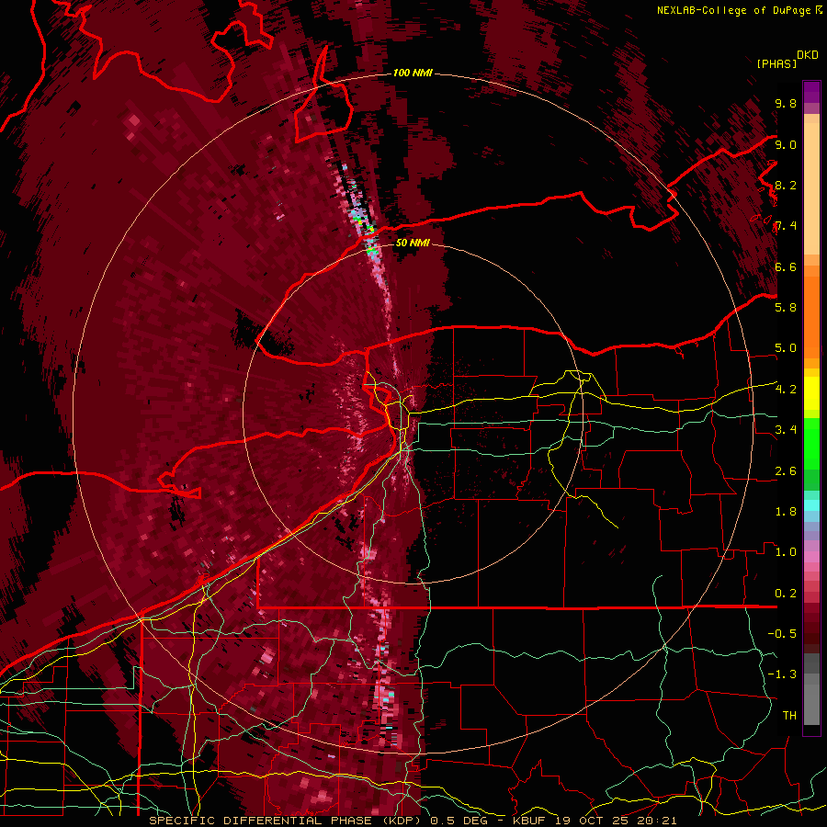Image resolution: width=827 pixels, height=827 pixels.
Task: Pick the green segment of color bar
Action: [811, 443]
